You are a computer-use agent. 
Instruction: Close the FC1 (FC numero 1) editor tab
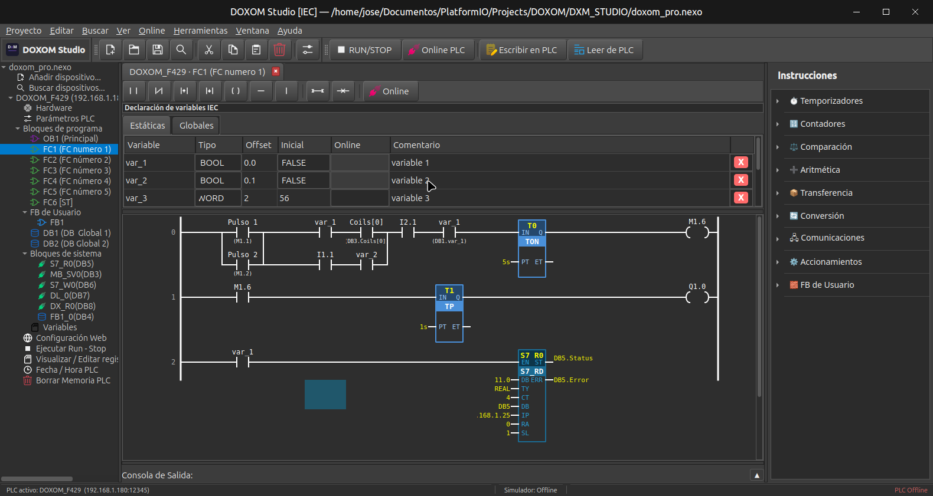(275, 71)
